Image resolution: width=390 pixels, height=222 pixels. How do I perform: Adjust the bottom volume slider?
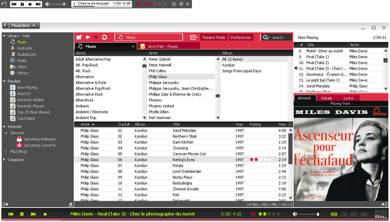309,214
